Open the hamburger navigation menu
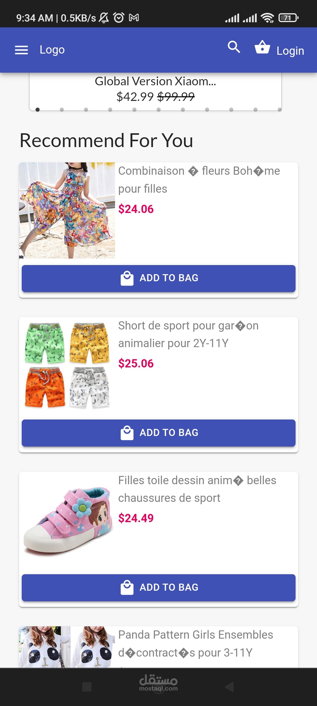 click(21, 50)
